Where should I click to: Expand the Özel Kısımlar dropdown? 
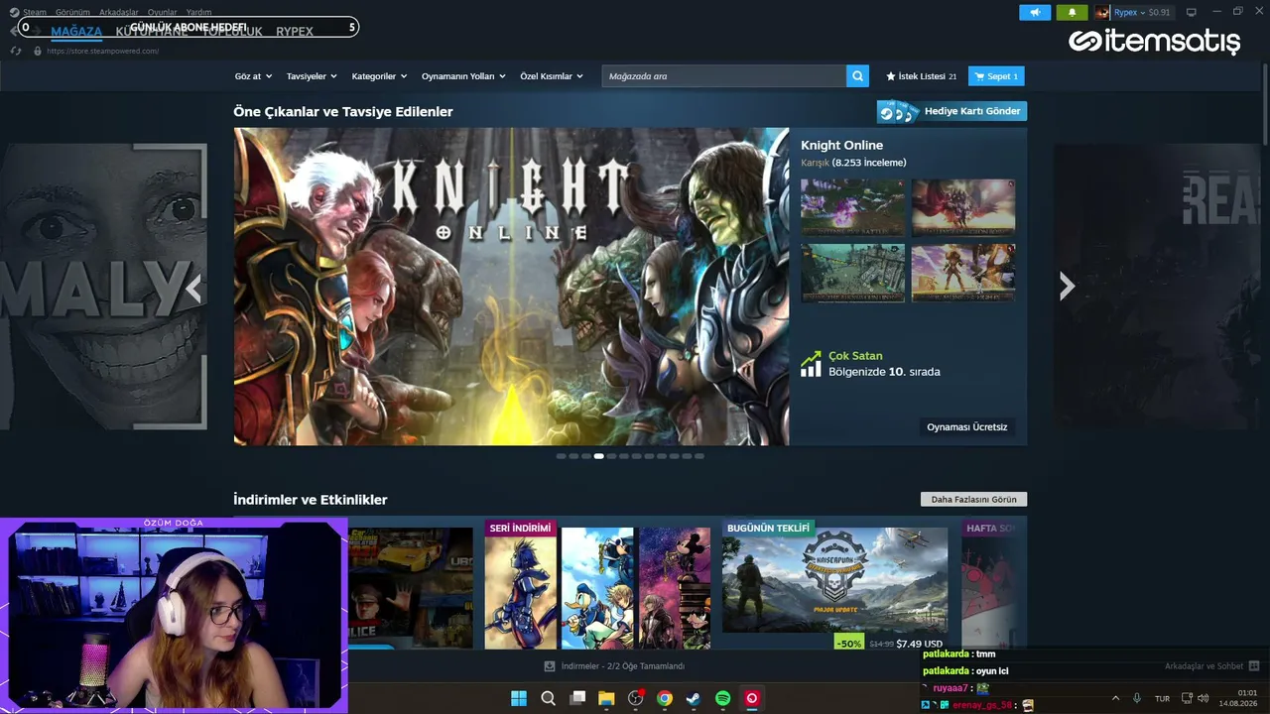click(x=552, y=76)
